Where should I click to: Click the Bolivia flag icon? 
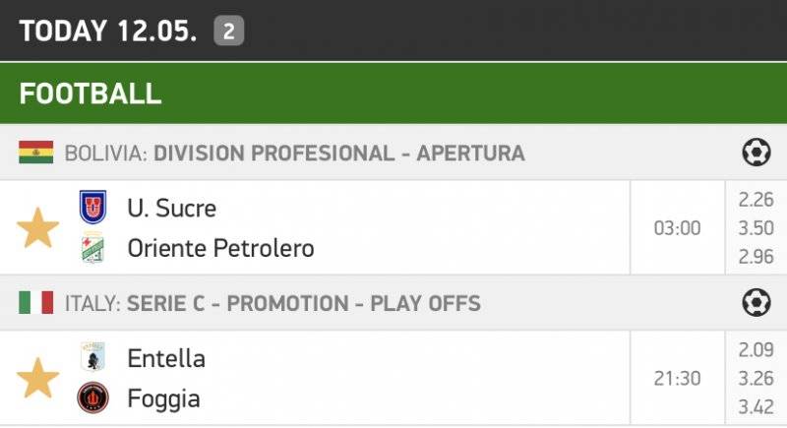point(35,153)
